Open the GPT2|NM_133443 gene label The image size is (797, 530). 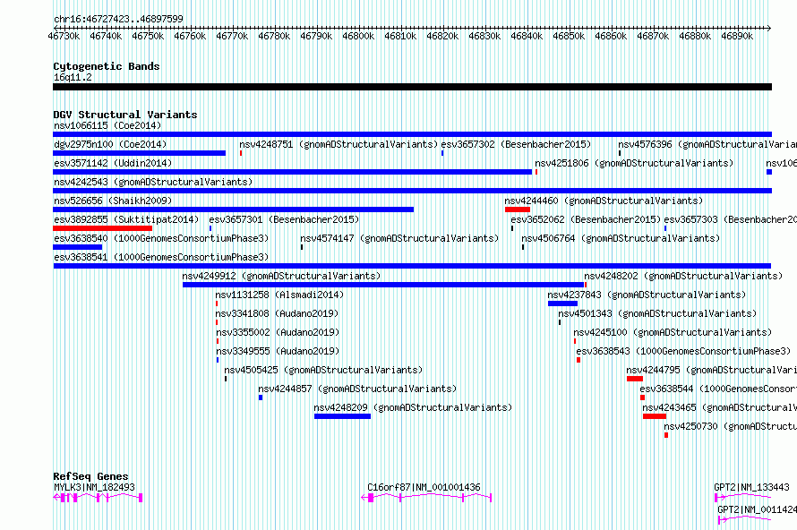point(751,487)
